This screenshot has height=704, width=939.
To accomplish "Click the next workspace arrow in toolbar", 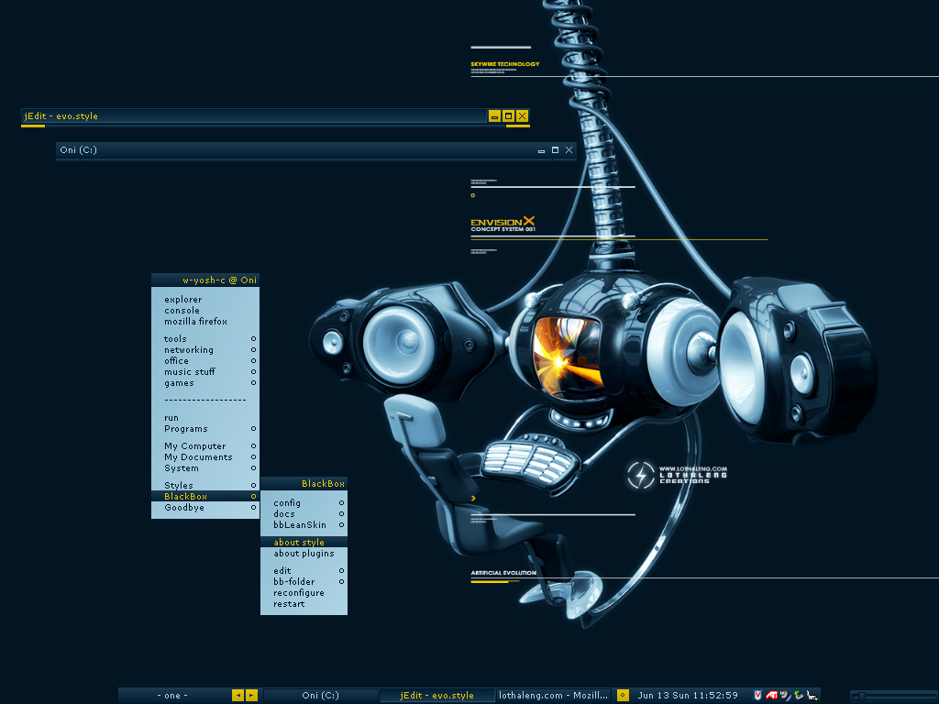I will coord(251,695).
